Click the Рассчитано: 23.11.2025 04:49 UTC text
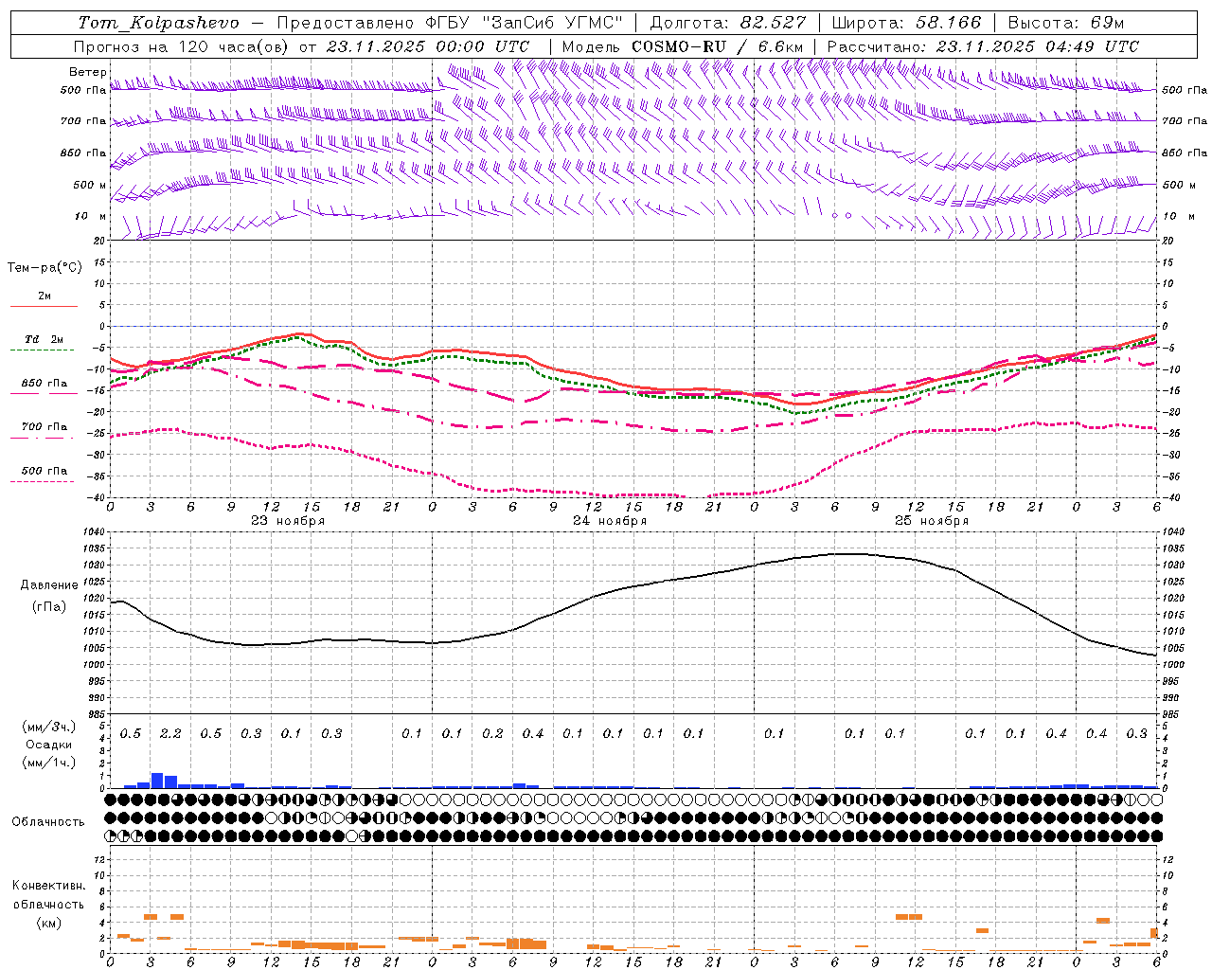 983,46
